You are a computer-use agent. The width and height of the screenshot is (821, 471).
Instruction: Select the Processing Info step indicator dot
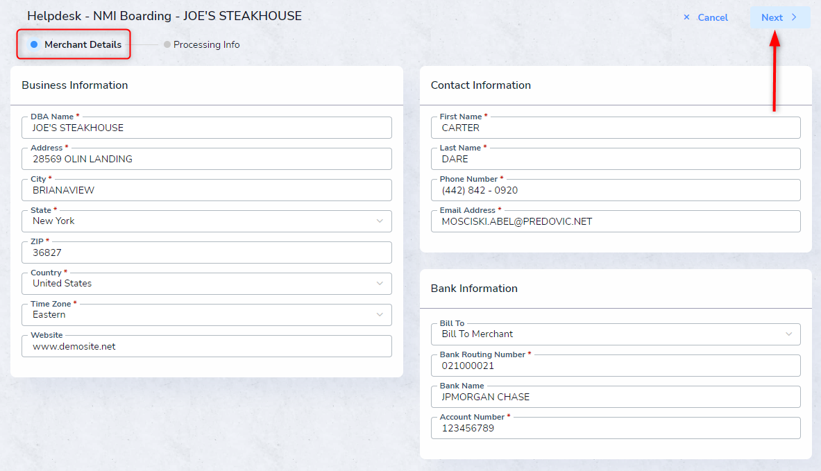tap(167, 44)
